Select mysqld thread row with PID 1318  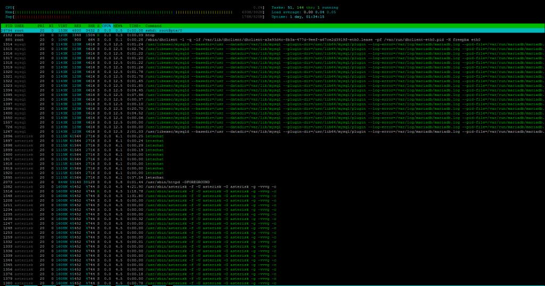[272, 63]
